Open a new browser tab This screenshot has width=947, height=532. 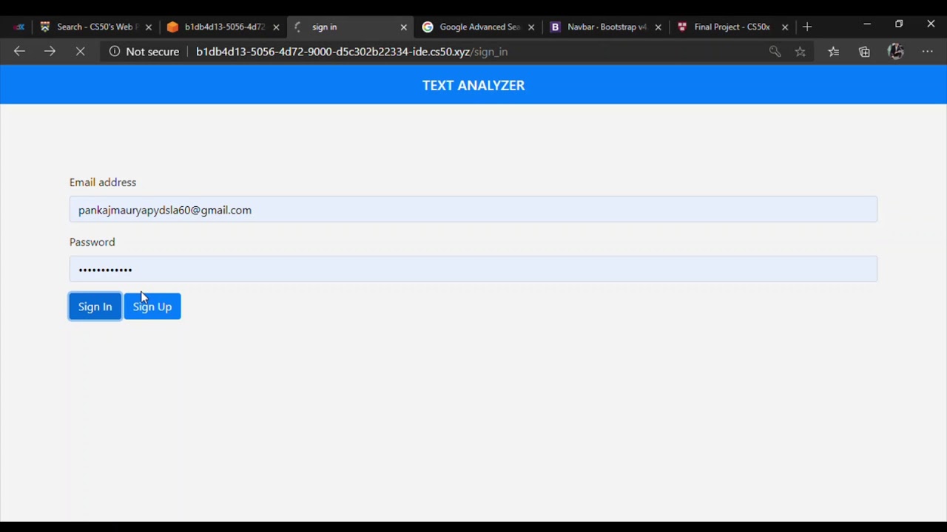807,27
